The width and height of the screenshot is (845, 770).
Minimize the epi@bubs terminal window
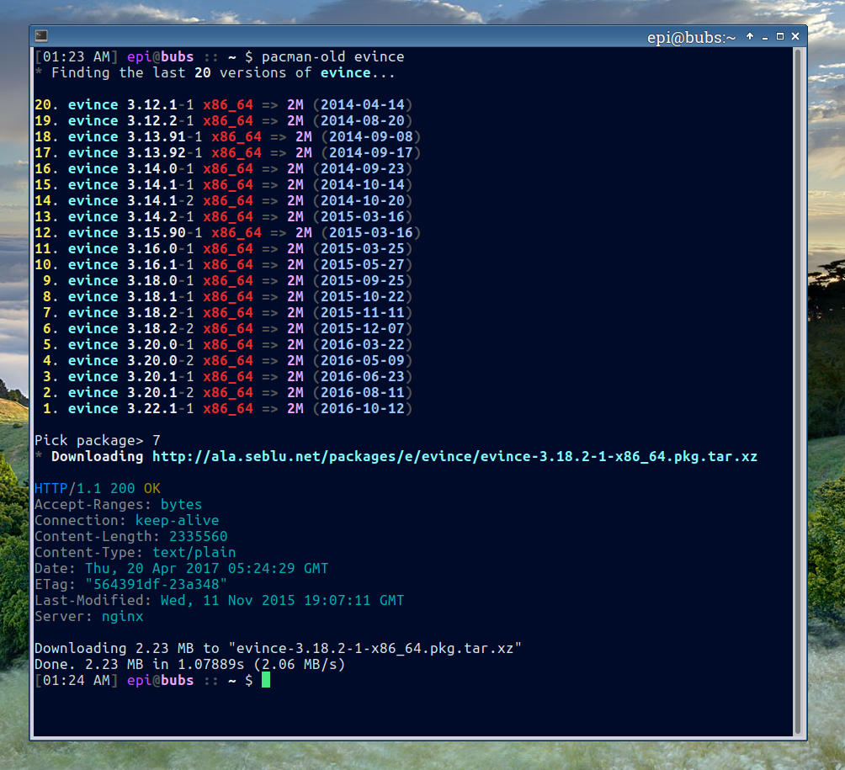[x=765, y=37]
